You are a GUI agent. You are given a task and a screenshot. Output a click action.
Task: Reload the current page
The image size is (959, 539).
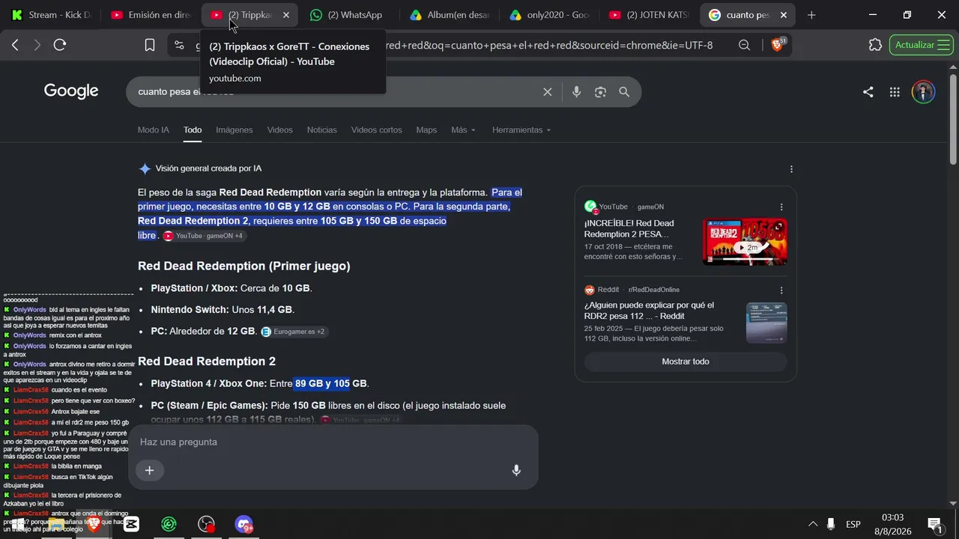tap(60, 45)
